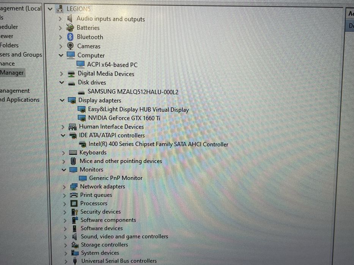Expand Digital Media Devices
This screenshot has width=354, height=265.
pos(61,74)
